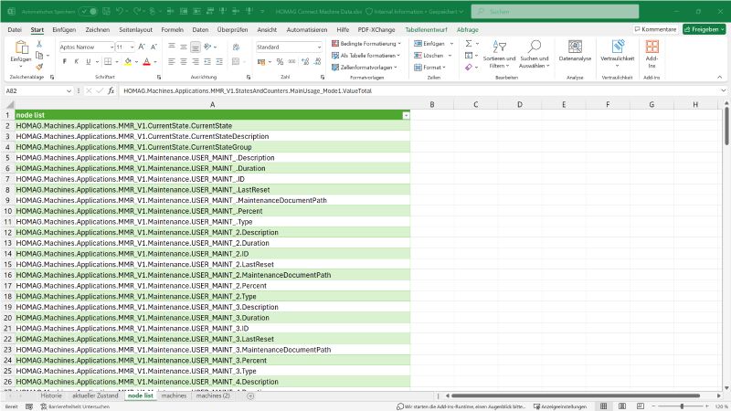Click the Insert Function fx icon
This screenshot has width=731, height=411.
(111, 90)
